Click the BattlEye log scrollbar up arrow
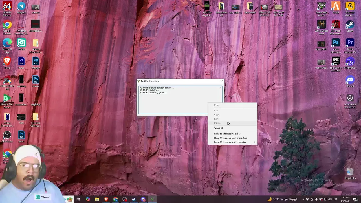This screenshot has width=361, height=203. [x=221, y=88]
